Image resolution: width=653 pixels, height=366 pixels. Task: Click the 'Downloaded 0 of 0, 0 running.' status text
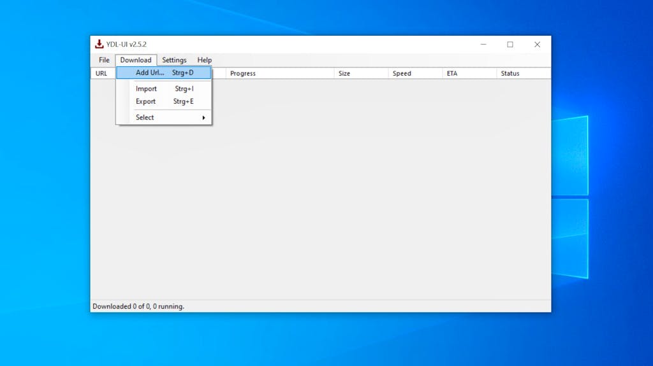click(138, 306)
